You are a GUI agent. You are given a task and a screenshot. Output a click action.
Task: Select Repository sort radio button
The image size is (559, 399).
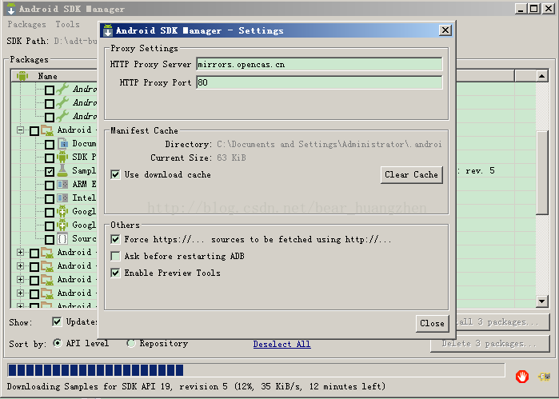click(131, 343)
